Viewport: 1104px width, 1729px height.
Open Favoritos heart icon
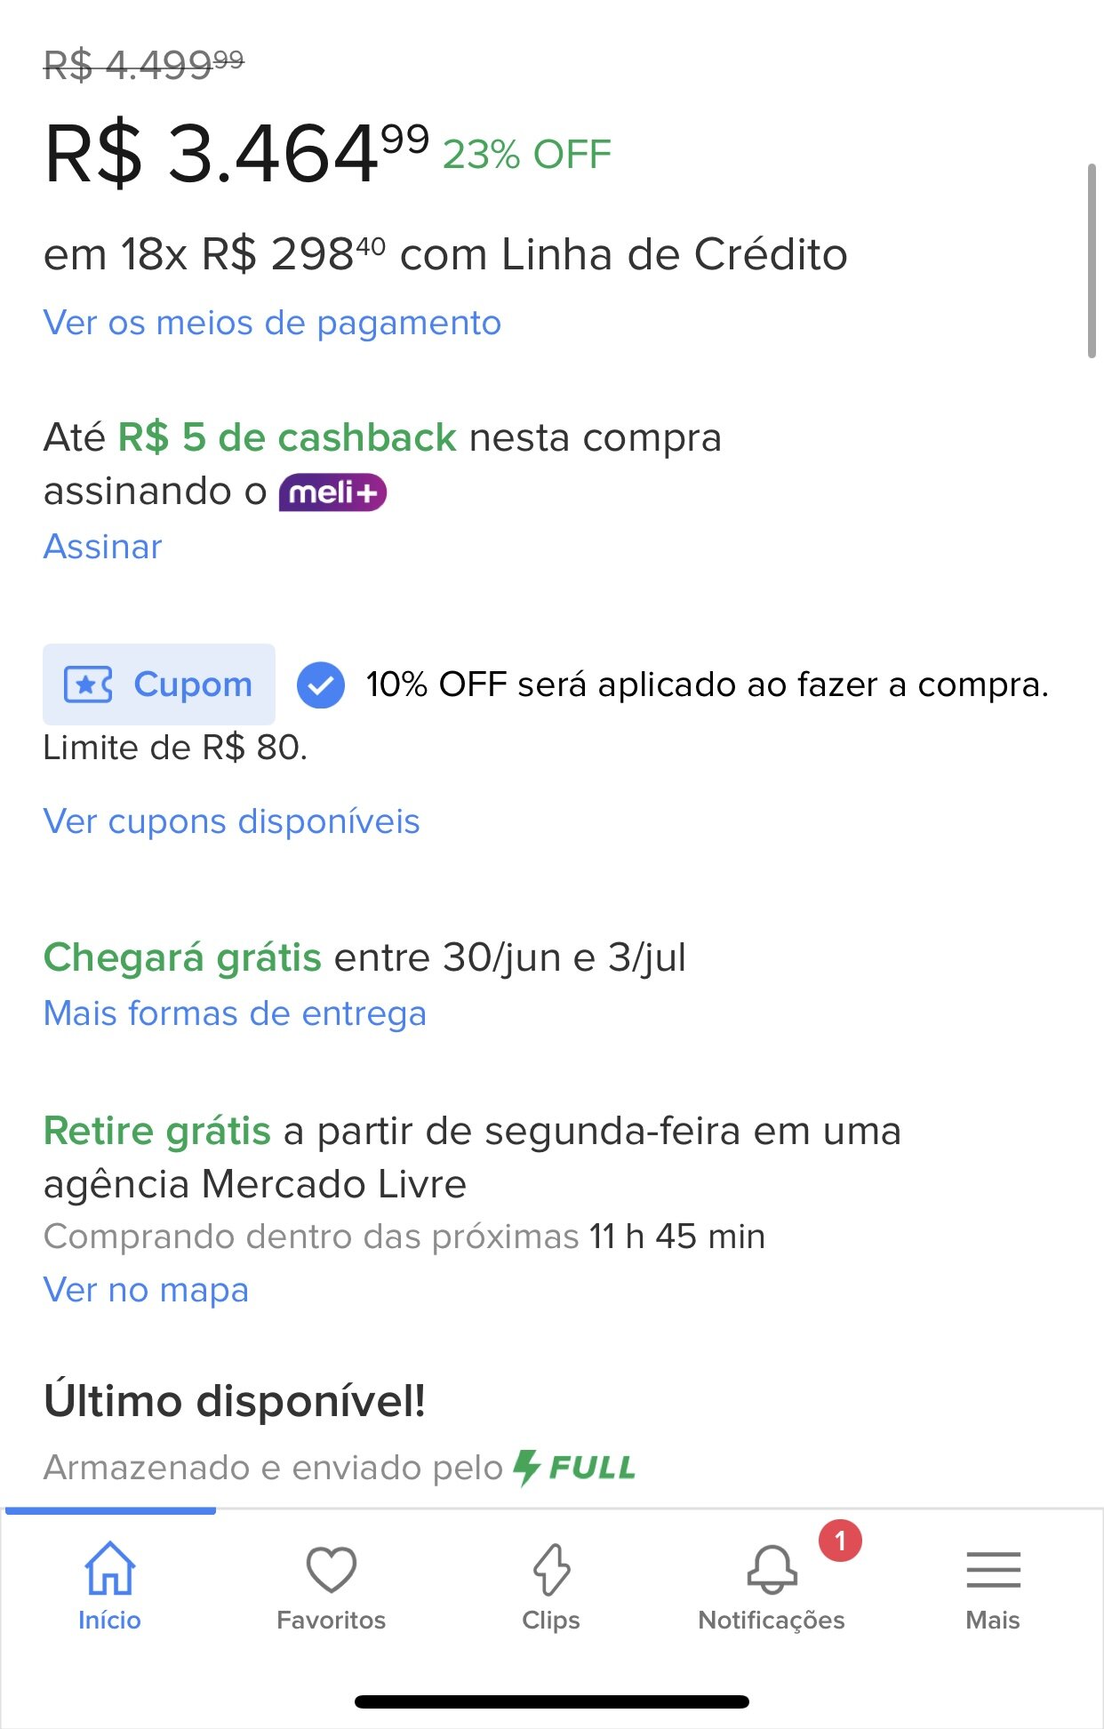331,1569
